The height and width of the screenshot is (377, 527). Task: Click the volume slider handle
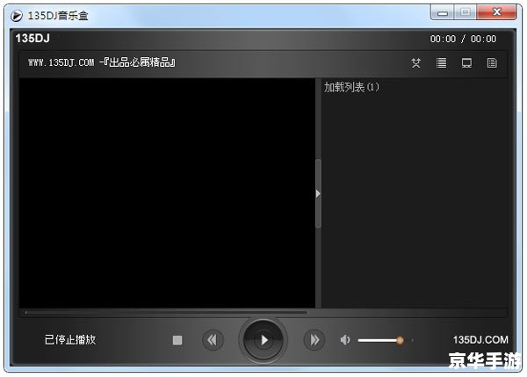[400, 340]
